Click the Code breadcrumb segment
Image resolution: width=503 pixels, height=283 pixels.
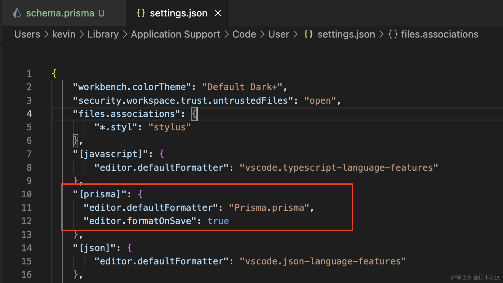[x=244, y=34]
